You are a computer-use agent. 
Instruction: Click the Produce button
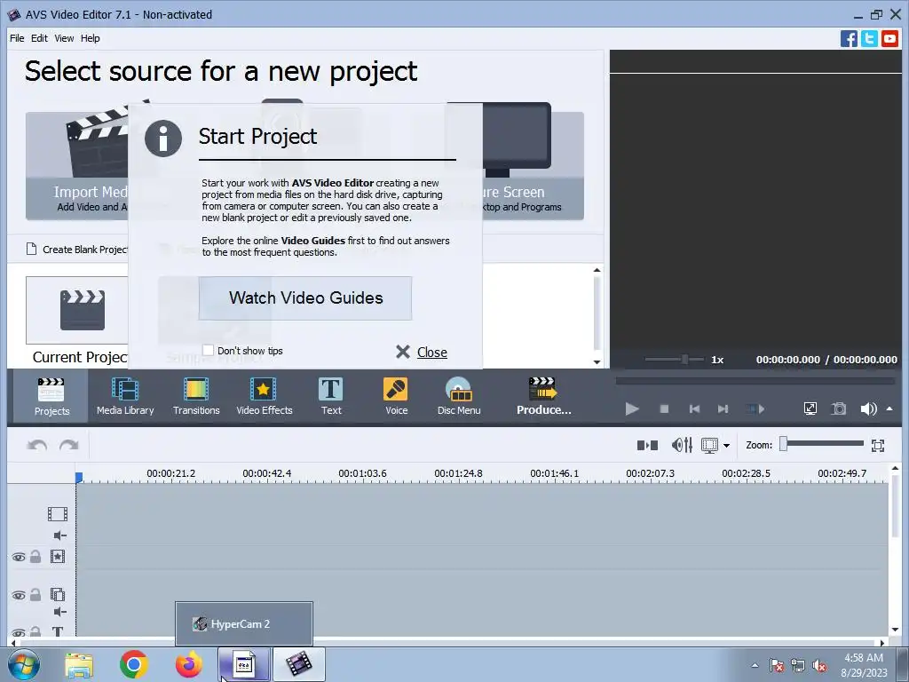(x=544, y=397)
